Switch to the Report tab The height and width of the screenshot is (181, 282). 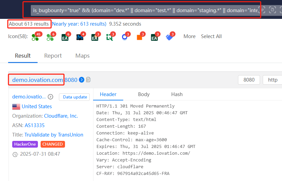[53, 56]
